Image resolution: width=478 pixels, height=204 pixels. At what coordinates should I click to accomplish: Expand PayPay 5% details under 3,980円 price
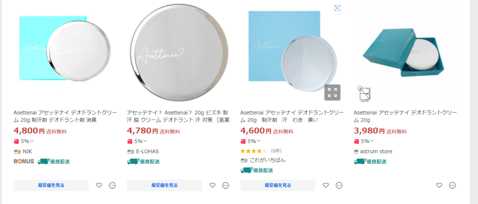pos(364,141)
